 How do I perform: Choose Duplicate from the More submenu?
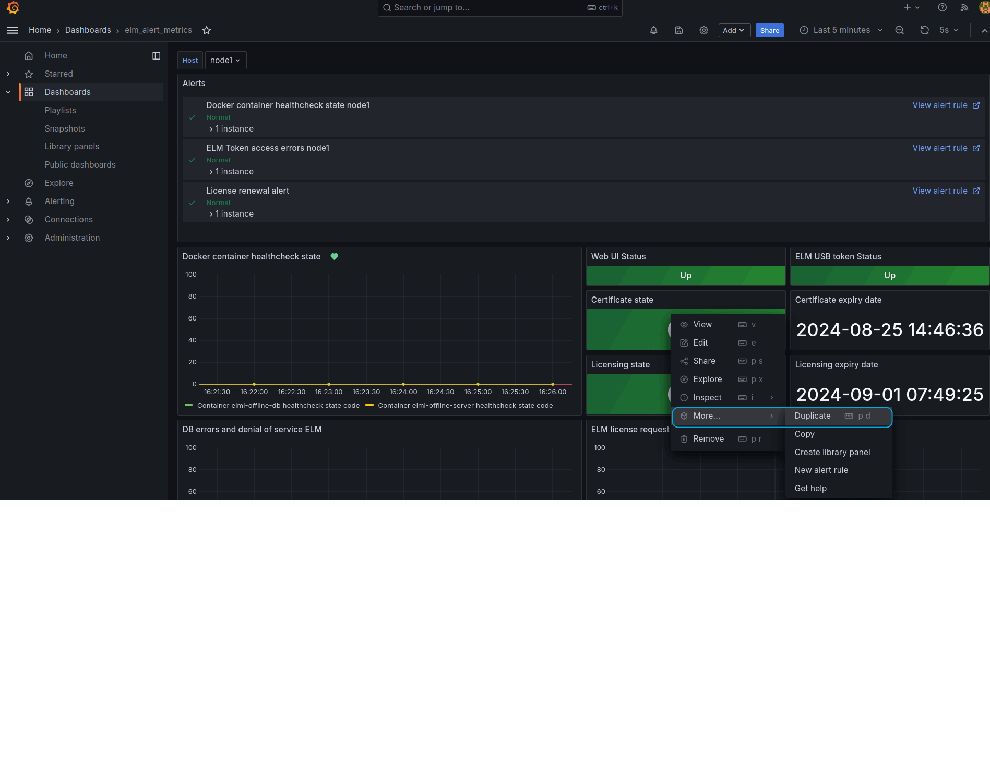[x=839, y=416]
